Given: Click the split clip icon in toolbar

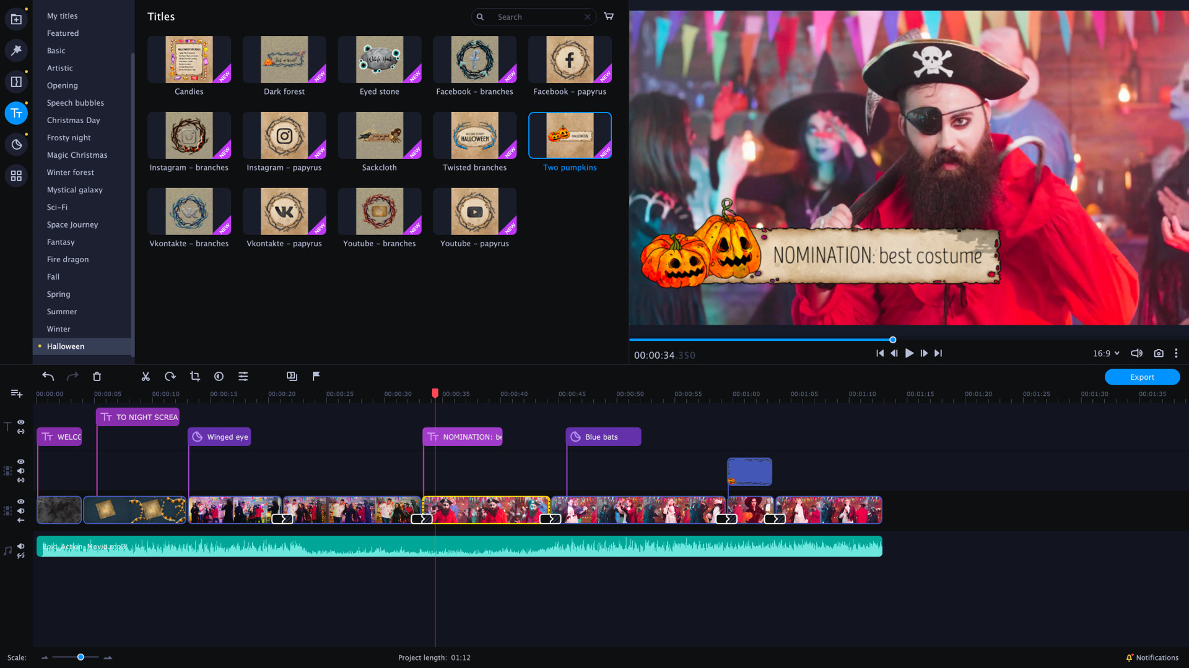Looking at the screenshot, I should (146, 376).
